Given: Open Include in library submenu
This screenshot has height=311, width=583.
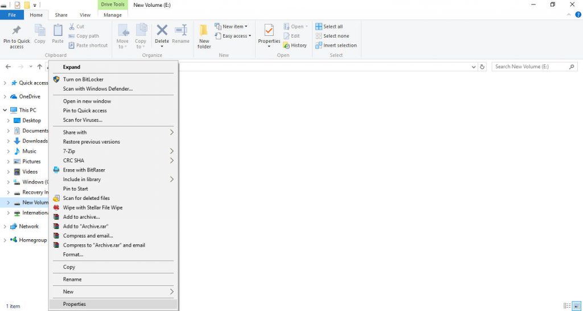Looking at the screenshot, I should tap(113, 179).
